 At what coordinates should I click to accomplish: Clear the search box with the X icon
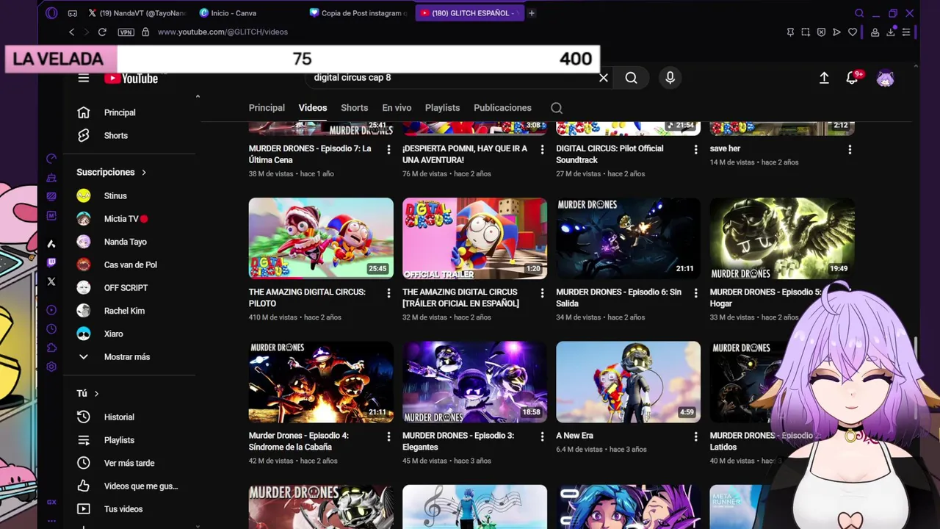point(604,78)
